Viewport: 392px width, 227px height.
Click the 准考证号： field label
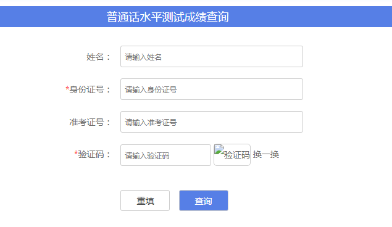click(90, 122)
